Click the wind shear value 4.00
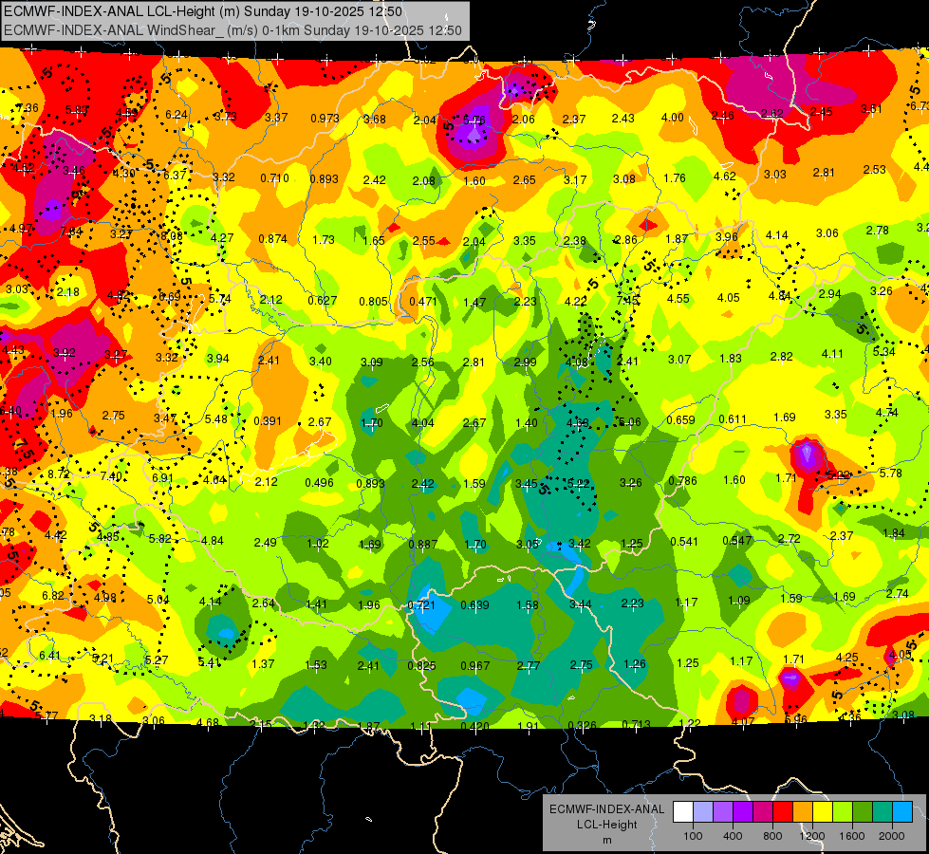The height and width of the screenshot is (854, 929). 673,118
